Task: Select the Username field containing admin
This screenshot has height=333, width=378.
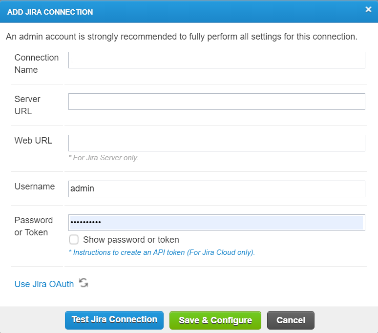Action: [x=216, y=189]
